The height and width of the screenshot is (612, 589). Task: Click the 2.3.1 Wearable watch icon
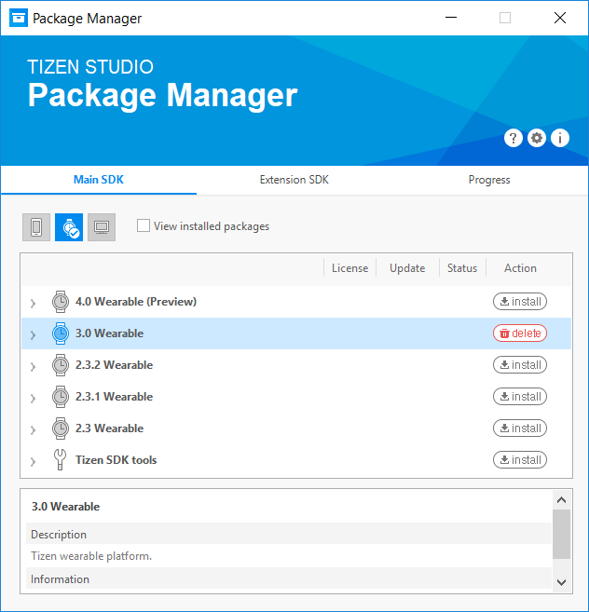click(x=61, y=397)
